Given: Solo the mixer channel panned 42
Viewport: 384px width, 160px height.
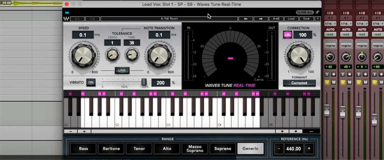Looking at the screenshot, I should click(x=327, y=83).
